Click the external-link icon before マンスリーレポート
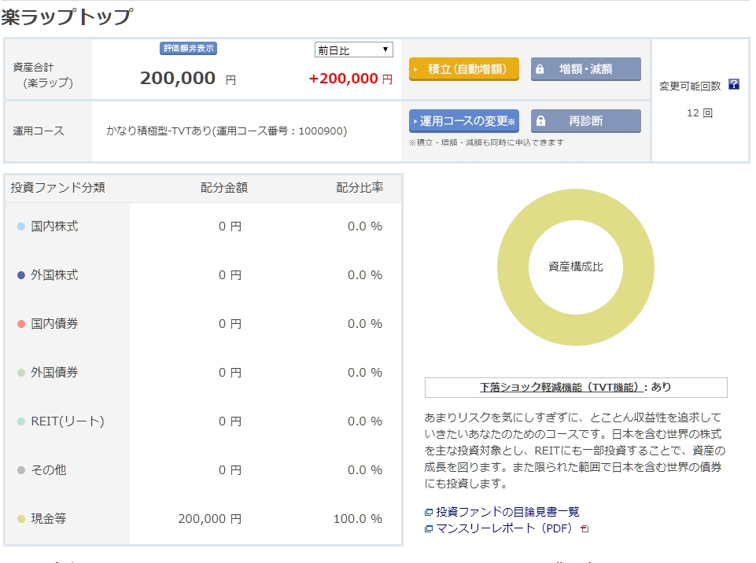Screen dimensions: 756x563 [x=429, y=529]
